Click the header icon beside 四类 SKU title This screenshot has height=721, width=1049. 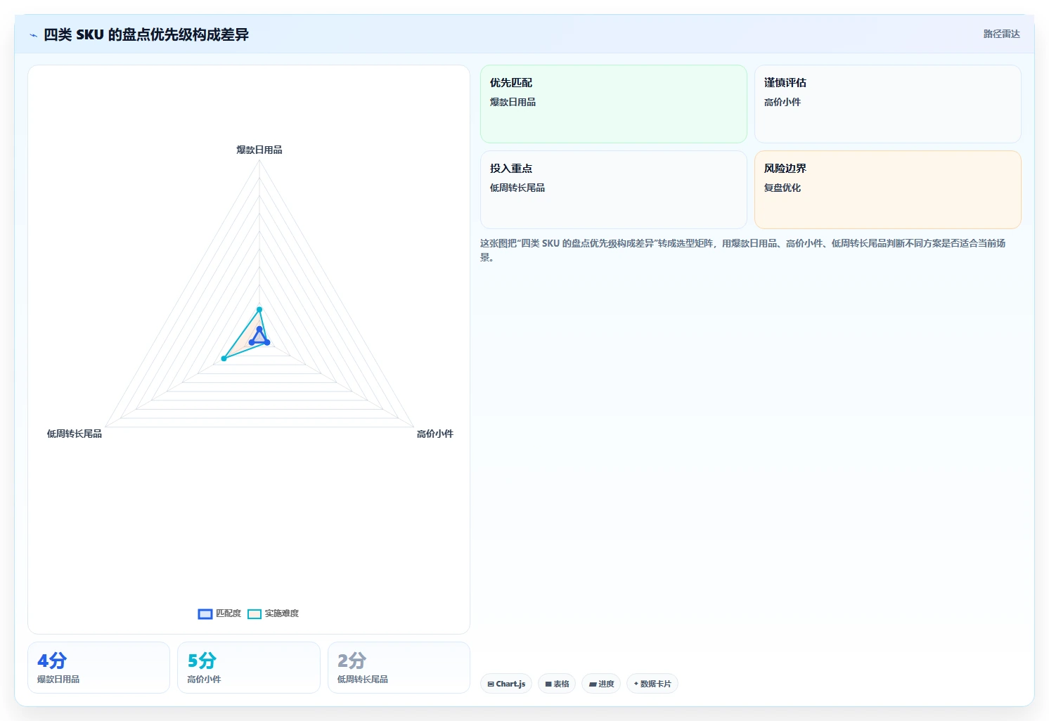pyautogui.click(x=33, y=35)
